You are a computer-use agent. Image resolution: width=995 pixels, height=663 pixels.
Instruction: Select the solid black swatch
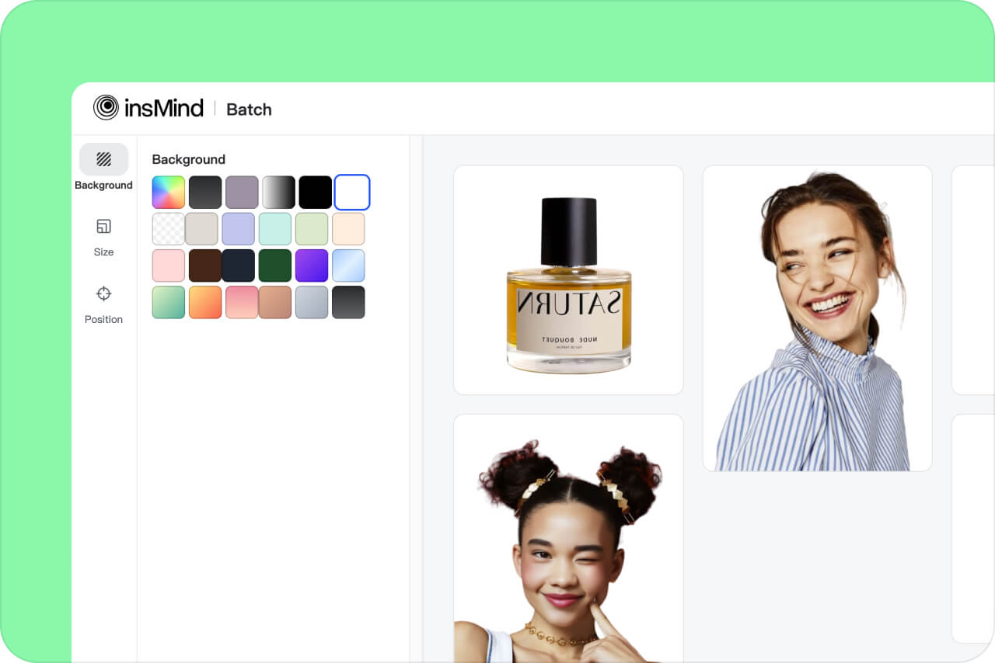click(x=315, y=193)
